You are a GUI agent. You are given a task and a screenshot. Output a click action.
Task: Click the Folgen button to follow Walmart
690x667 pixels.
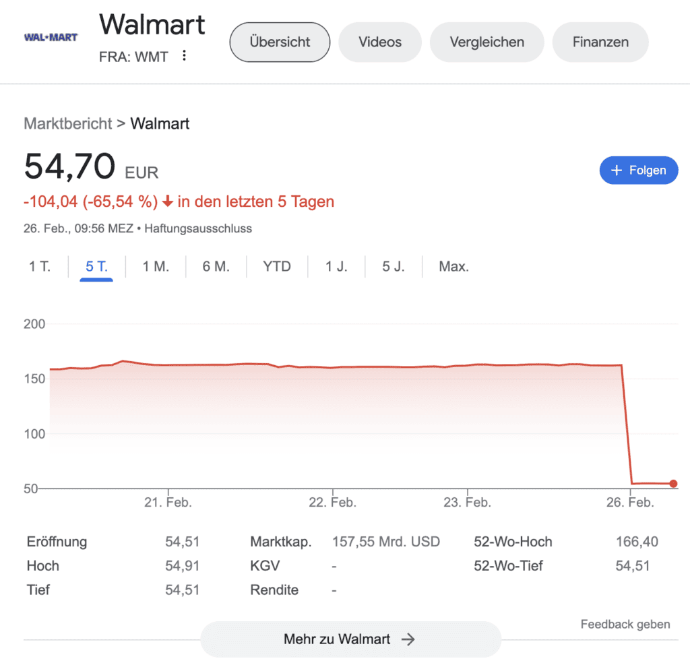coord(639,170)
